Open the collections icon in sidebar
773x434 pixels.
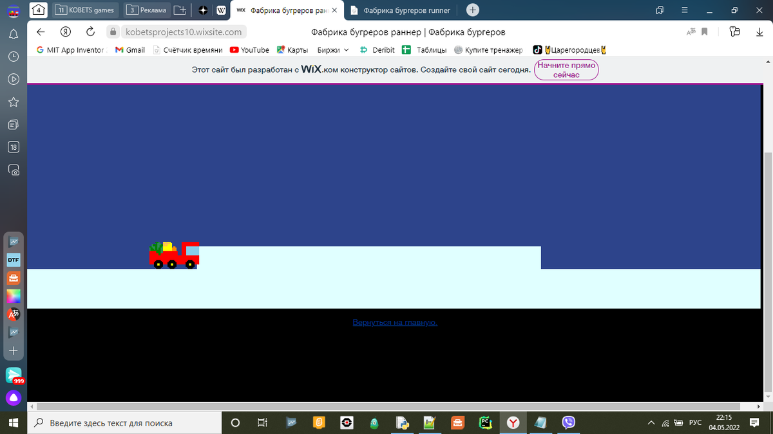click(14, 124)
